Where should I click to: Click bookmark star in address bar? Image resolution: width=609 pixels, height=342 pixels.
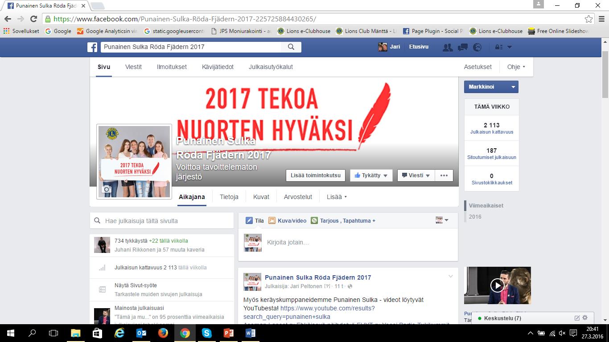pyautogui.click(x=589, y=19)
